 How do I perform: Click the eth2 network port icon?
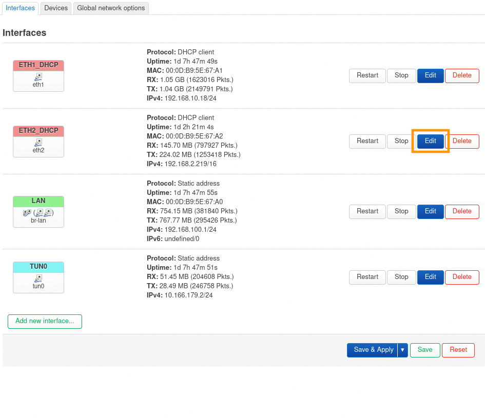pyautogui.click(x=38, y=142)
